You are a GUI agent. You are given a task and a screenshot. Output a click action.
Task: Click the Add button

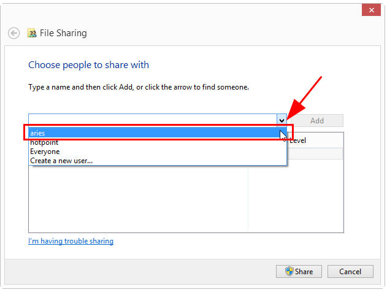(317, 121)
